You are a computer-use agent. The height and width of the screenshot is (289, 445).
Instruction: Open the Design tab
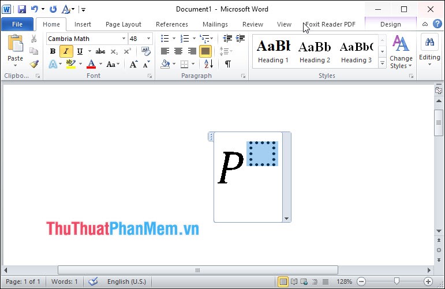pos(391,24)
